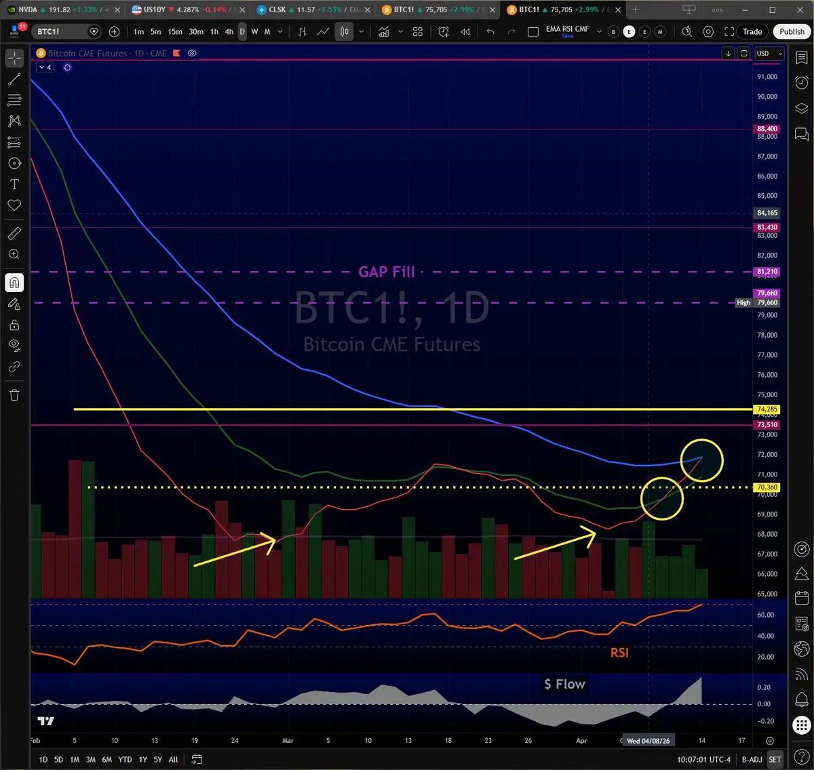Open the drawings link sync tool
Viewport: 814px width, 770px height.
(x=14, y=367)
